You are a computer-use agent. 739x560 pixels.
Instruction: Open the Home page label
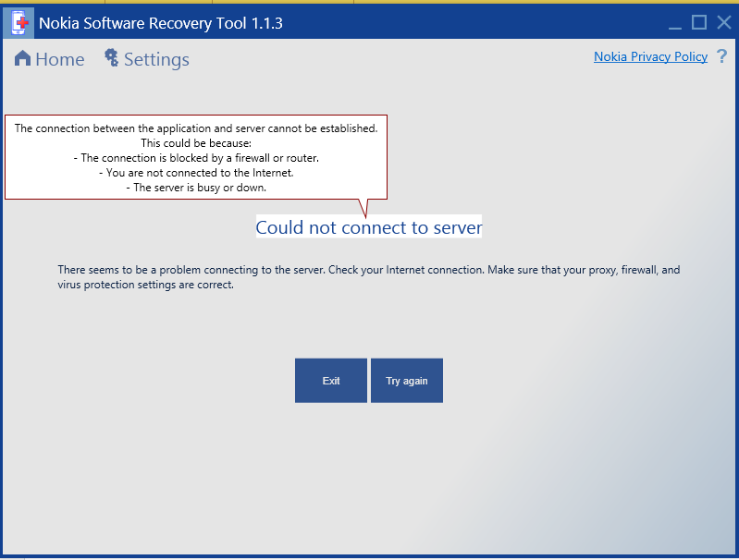[x=60, y=59]
